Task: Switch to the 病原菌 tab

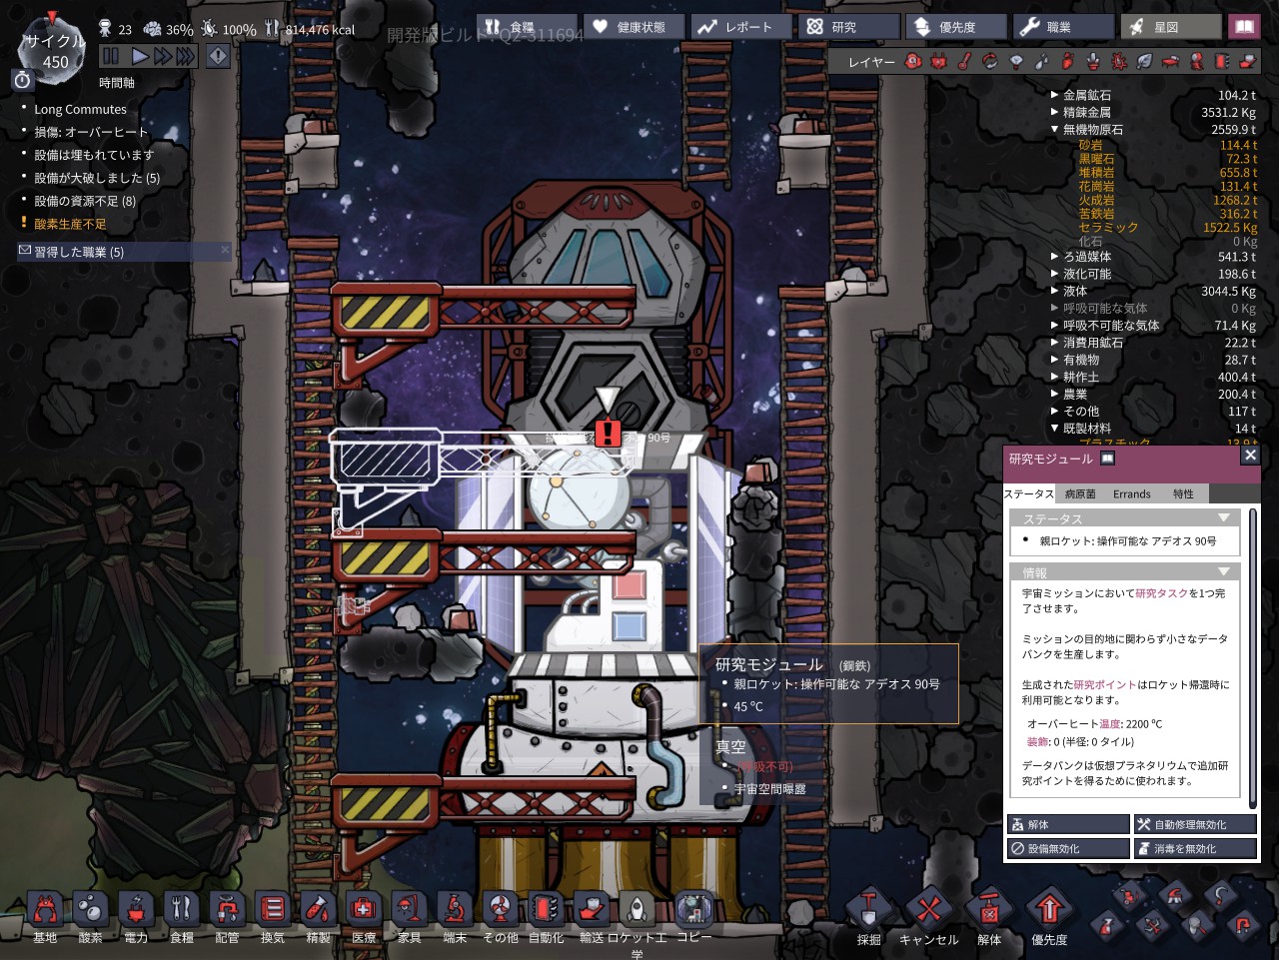Action: pos(1080,493)
